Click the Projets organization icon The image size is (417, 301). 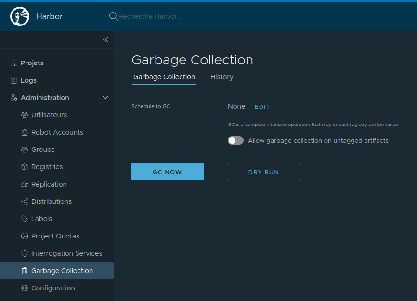click(14, 63)
